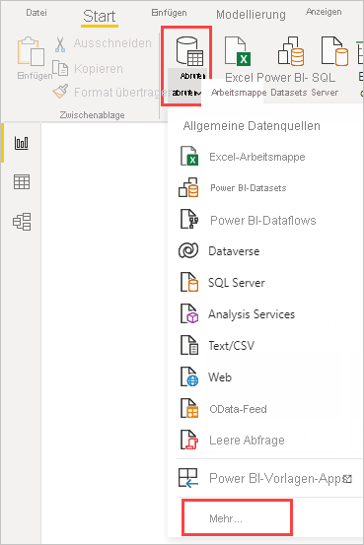Click the Leere Abfrage scroll icon
Viewport: 364px width, 545px height.
coord(189,440)
